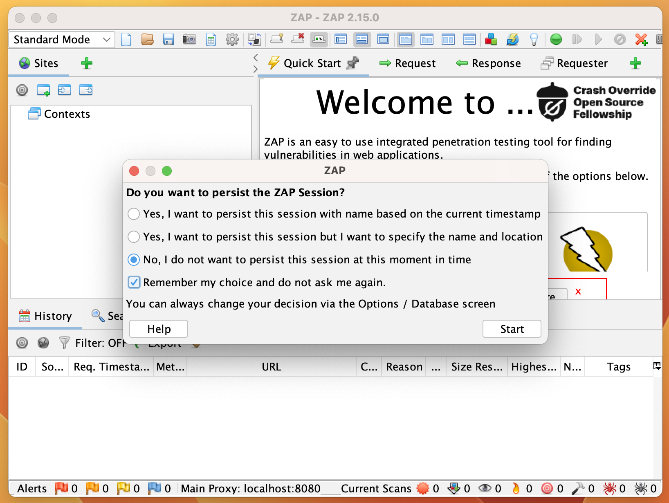Click the history Filter funnel icon

tap(64, 343)
